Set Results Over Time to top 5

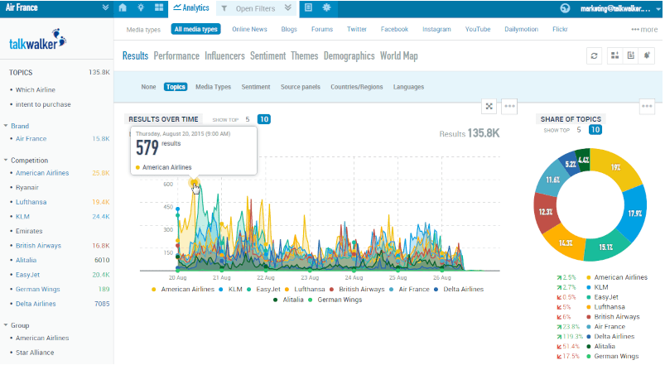click(x=247, y=119)
